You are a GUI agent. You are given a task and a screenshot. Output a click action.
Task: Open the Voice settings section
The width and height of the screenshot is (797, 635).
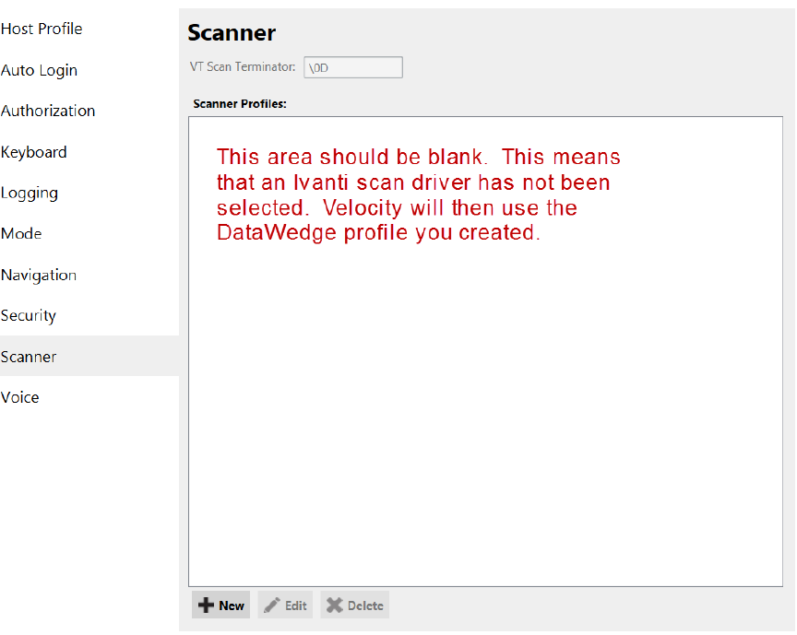[20, 397]
